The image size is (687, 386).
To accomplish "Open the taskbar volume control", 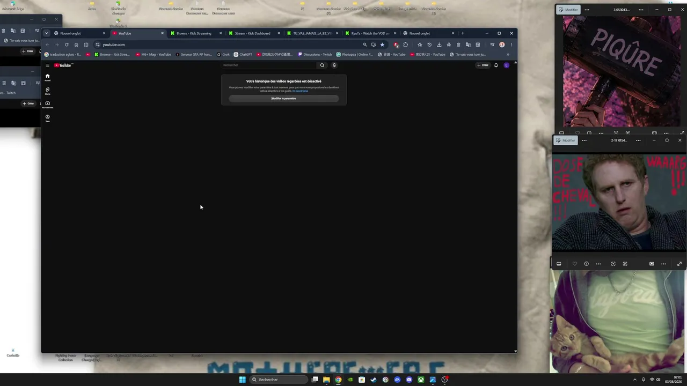I will [x=659, y=380].
